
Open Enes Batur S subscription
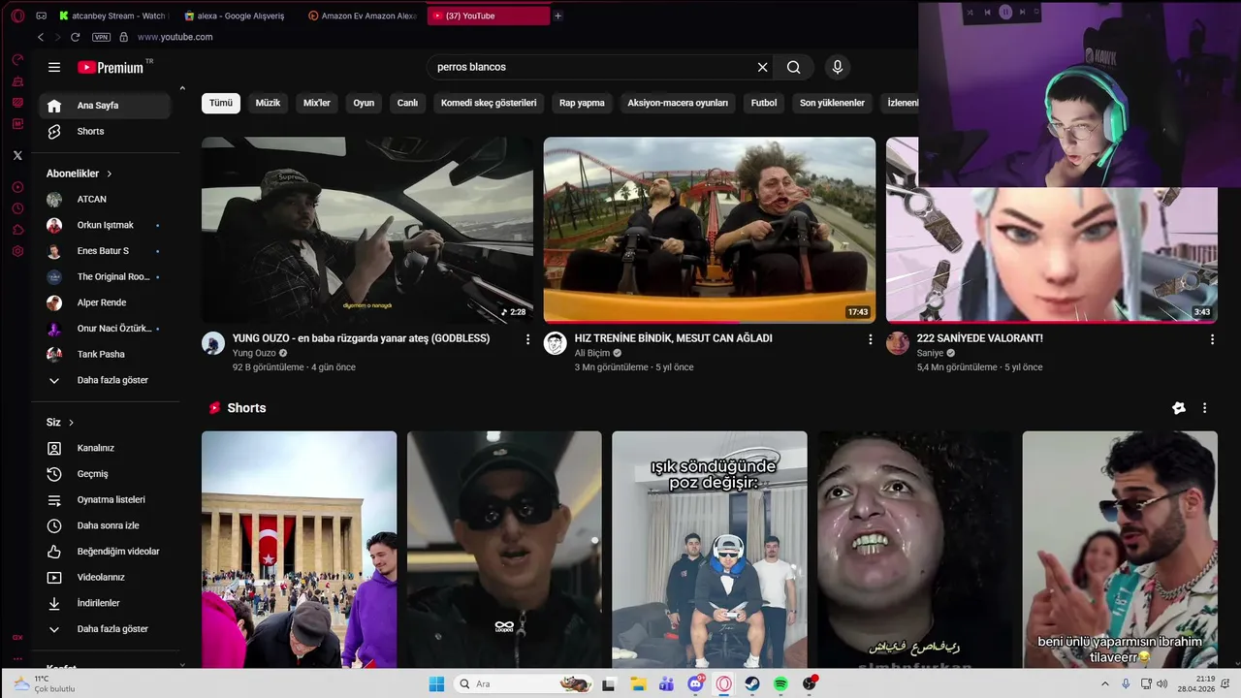click(x=106, y=251)
